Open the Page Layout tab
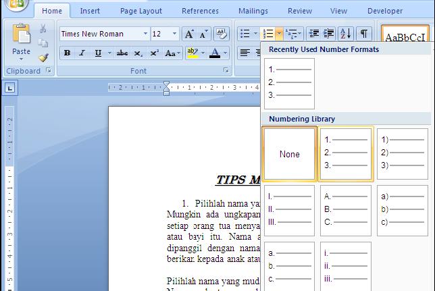 tap(141, 11)
